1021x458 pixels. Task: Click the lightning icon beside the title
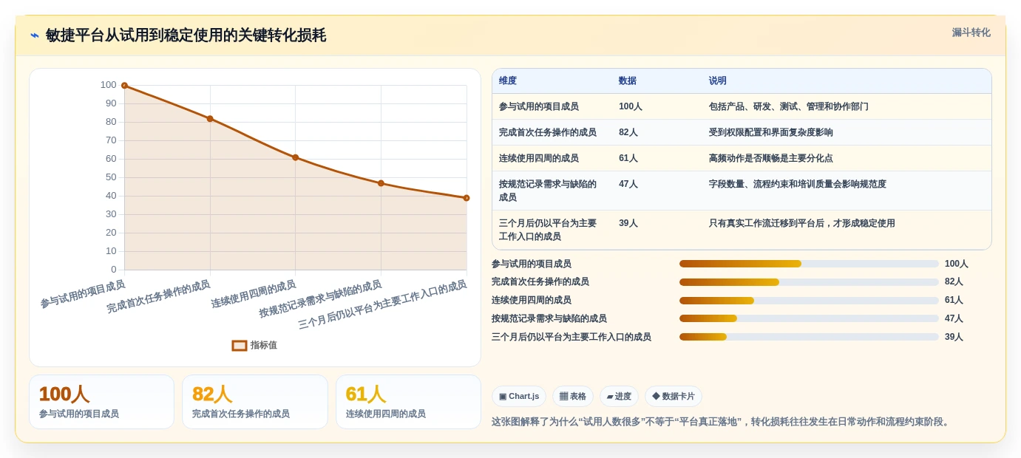(35, 35)
